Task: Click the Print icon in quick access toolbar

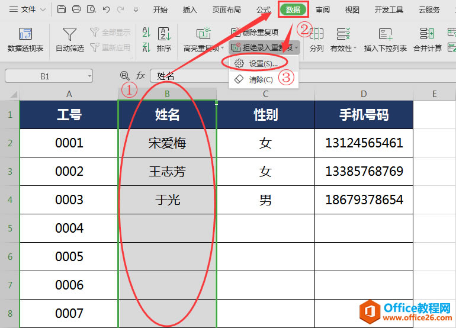Action: [76, 9]
